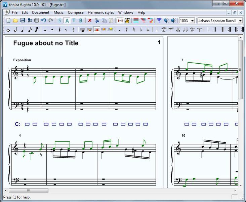Toggle the Alto voice (A) button

pos(67,21)
